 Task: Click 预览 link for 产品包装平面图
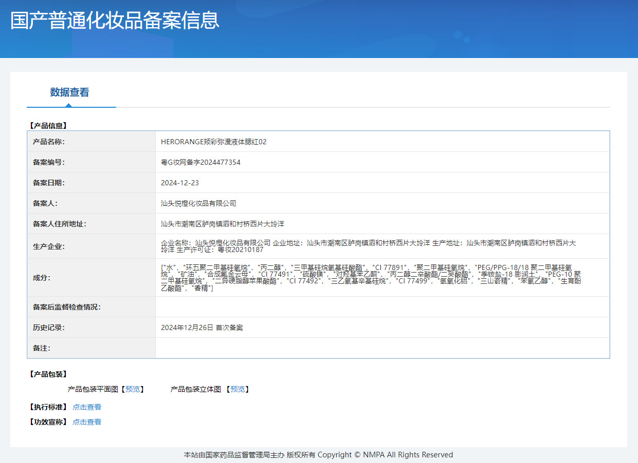133,389
